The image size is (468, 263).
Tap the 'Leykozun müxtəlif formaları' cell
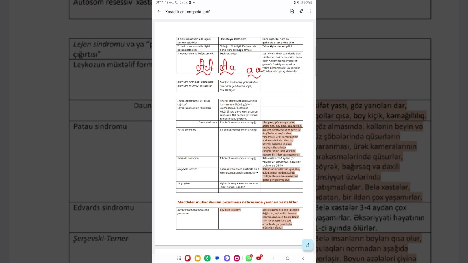[x=197, y=113]
